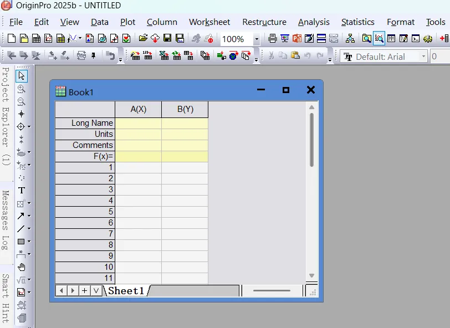Screen dimensions: 450x328
Task: Click the F(x)= cell of column B
Action: (x=185, y=156)
